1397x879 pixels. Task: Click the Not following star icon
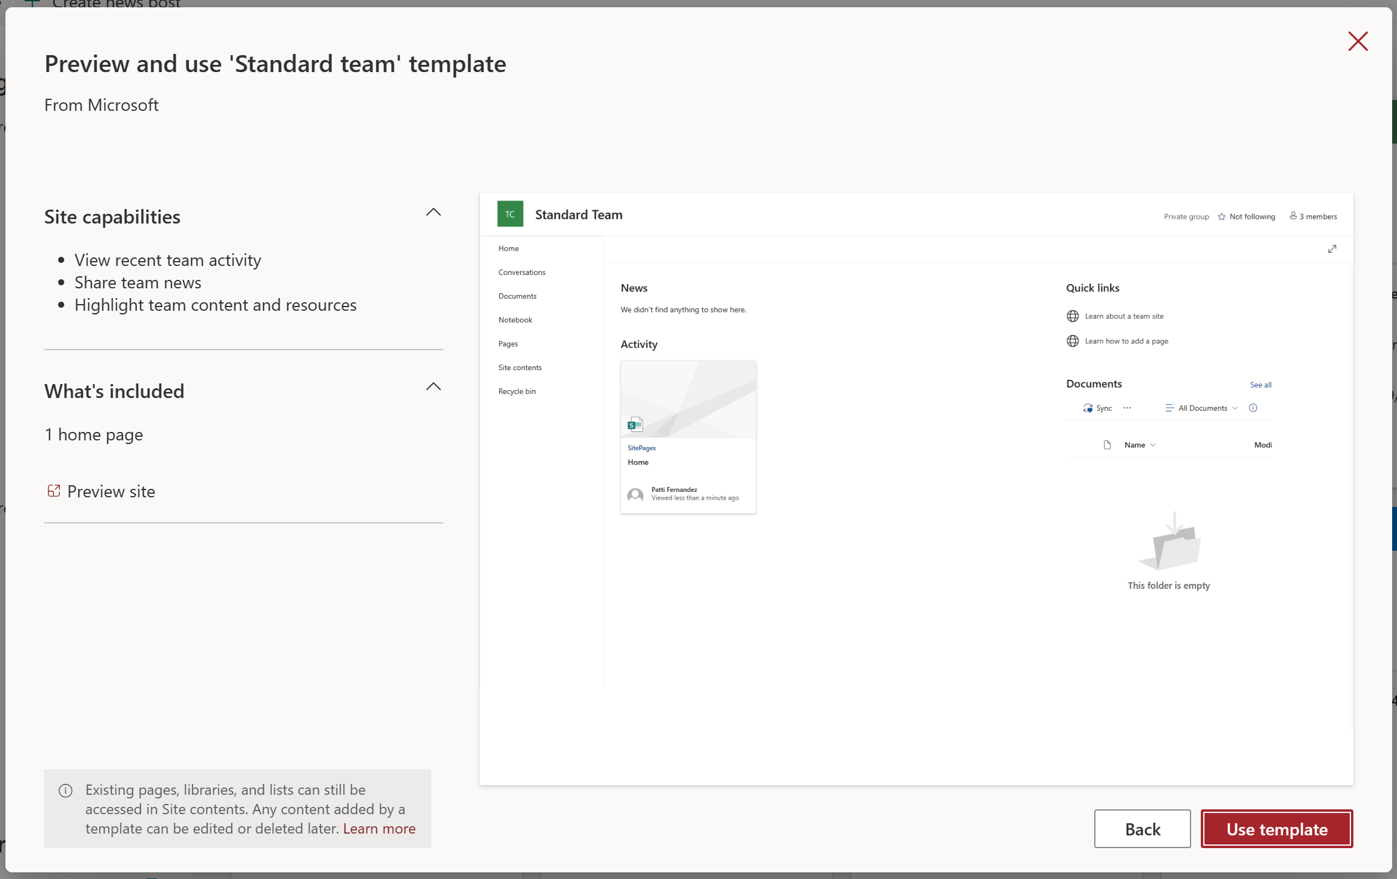pyautogui.click(x=1221, y=217)
